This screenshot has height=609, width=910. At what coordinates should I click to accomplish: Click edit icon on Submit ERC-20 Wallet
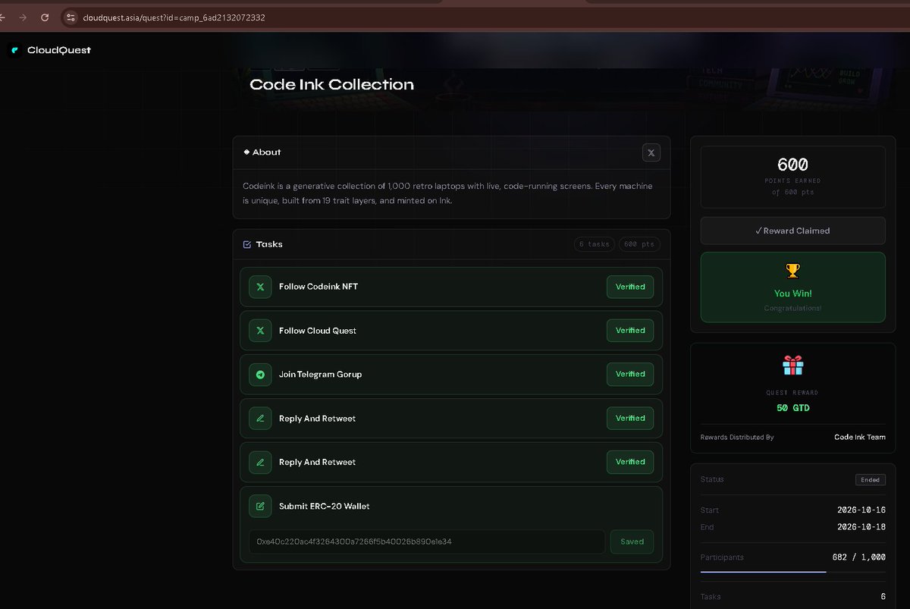point(260,506)
